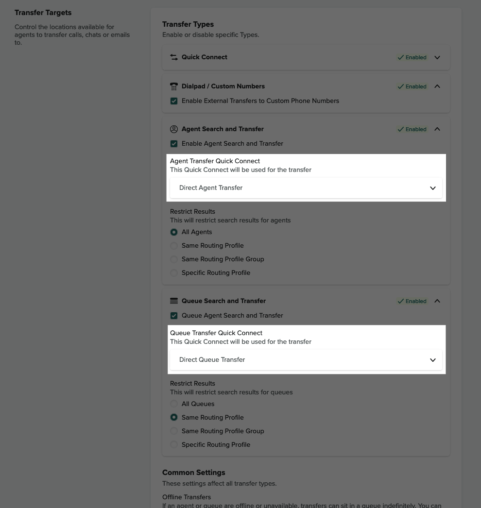Click Quick Connect Enabled status badge
Screen dimensions: 481x508
412,57
